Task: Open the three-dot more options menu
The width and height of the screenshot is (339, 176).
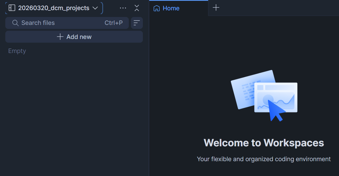Action: click(123, 8)
